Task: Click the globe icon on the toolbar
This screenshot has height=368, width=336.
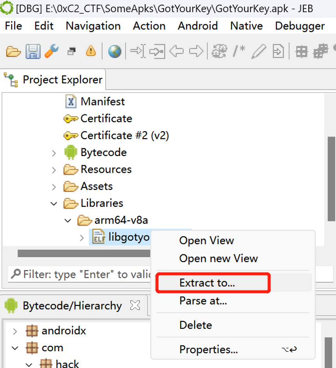Action: [x=114, y=51]
